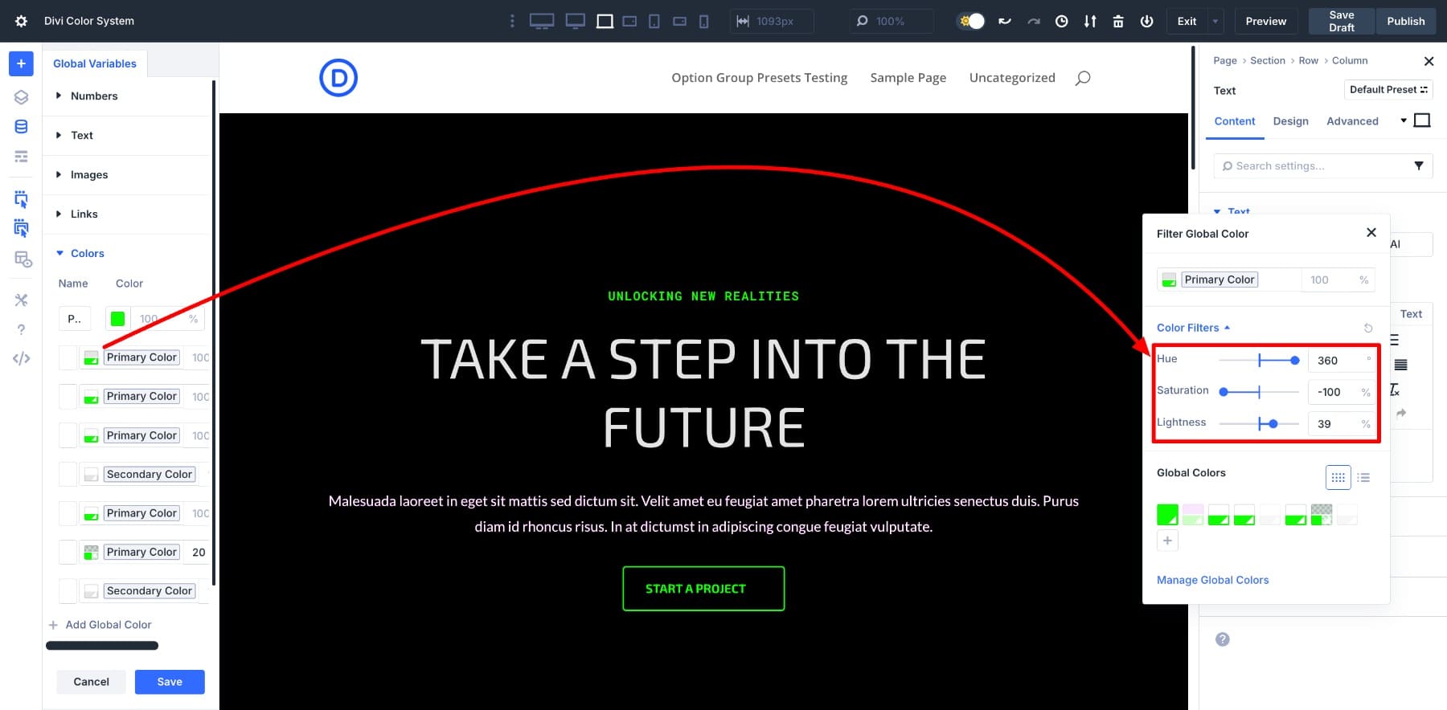Open the Default Preset dropdown
Viewport: 1447px width, 710px height.
coord(1388,90)
